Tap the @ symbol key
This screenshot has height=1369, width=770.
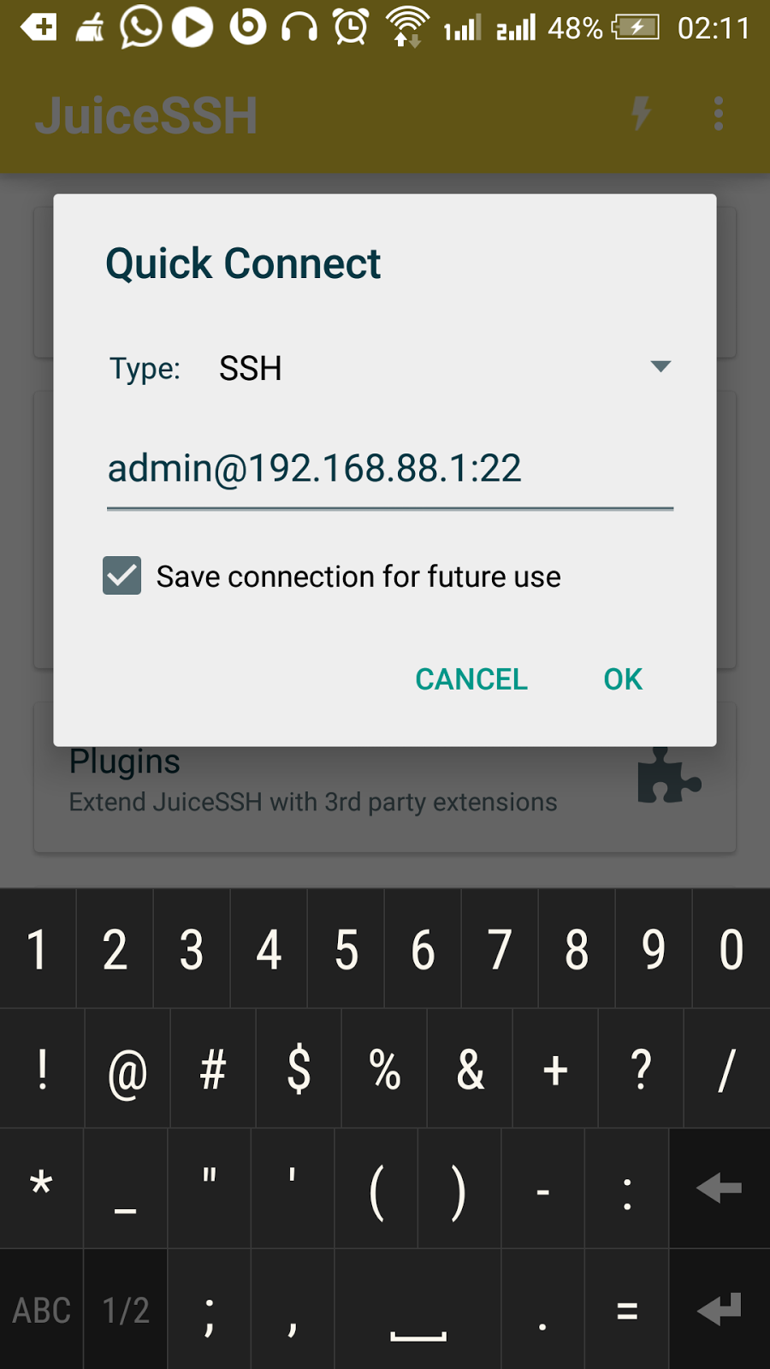127,1069
